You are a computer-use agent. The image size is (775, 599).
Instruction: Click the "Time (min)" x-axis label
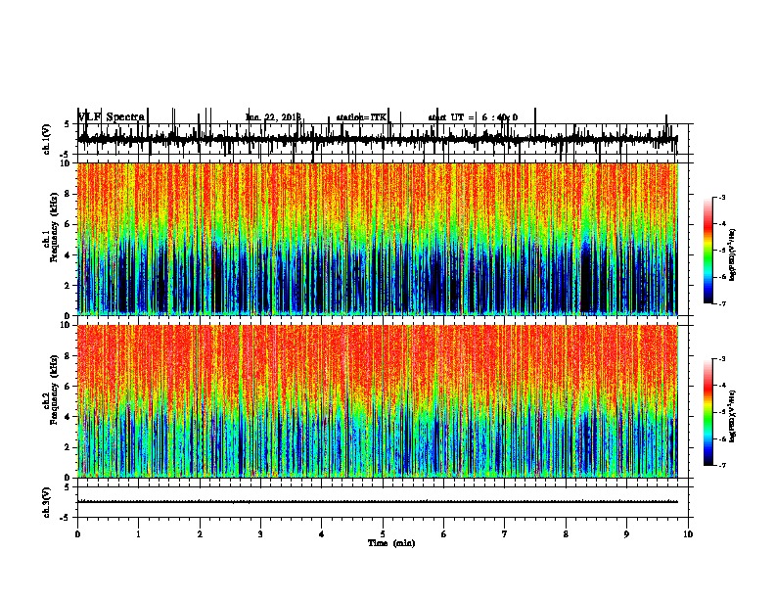click(391, 543)
